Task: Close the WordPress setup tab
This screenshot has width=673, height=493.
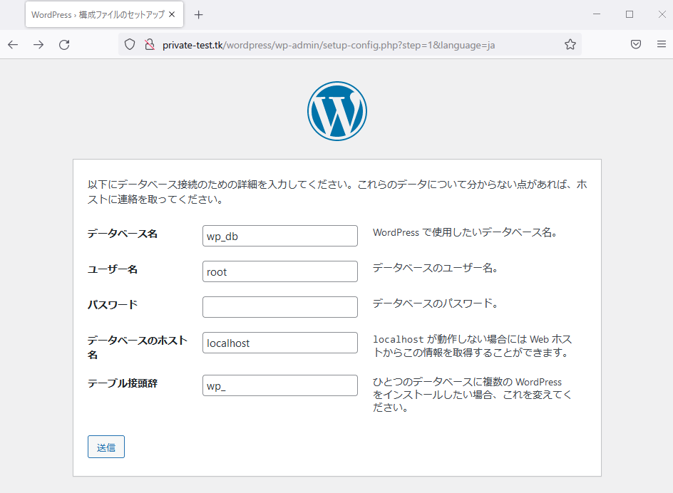Action: point(172,14)
